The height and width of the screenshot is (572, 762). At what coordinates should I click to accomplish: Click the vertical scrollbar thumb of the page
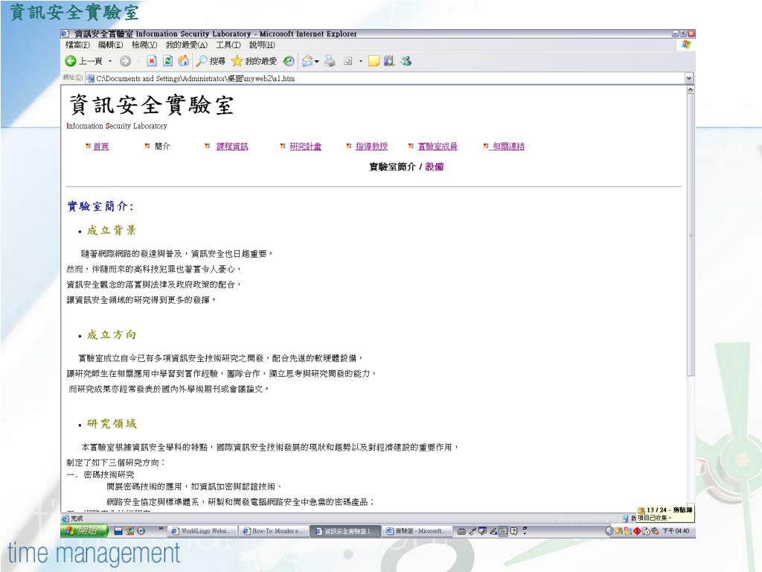(690, 235)
